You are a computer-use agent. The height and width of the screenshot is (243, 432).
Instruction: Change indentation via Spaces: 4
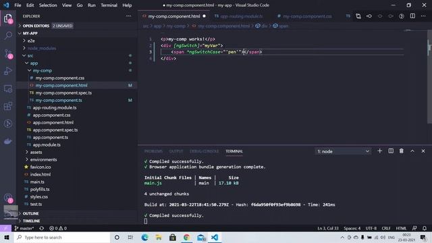(x=352, y=228)
